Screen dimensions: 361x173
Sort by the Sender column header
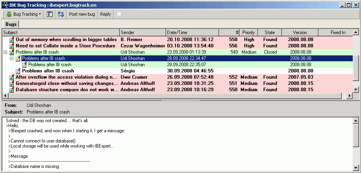[x=143, y=32]
